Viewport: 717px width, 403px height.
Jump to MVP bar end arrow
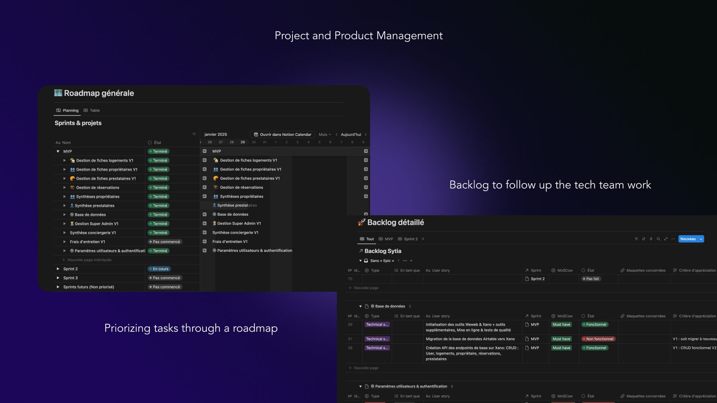coord(366,151)
